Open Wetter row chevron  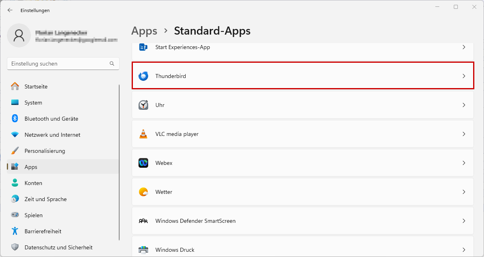coord(464,192)
